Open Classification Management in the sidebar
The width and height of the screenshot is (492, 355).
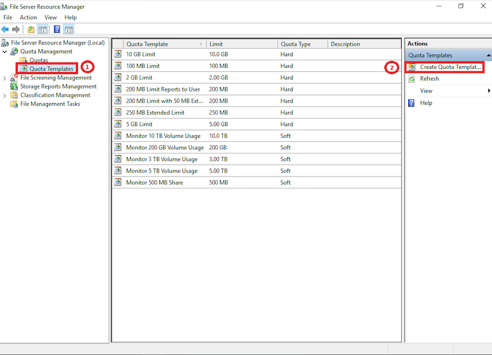tap(53, 95)
